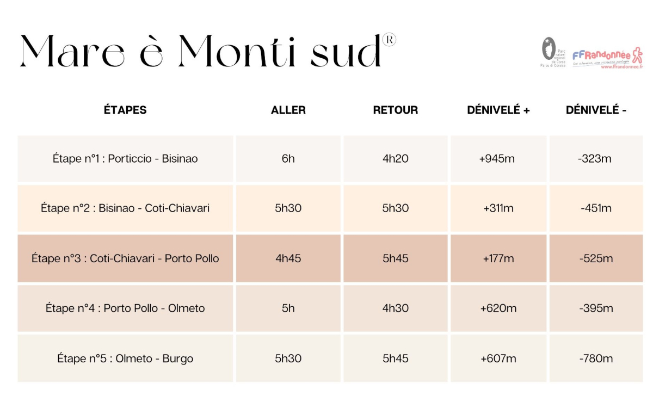Select the RETOUR column header

(396, 110)
